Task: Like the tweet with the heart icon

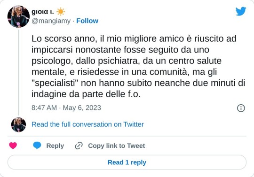Action: point(13,146)
